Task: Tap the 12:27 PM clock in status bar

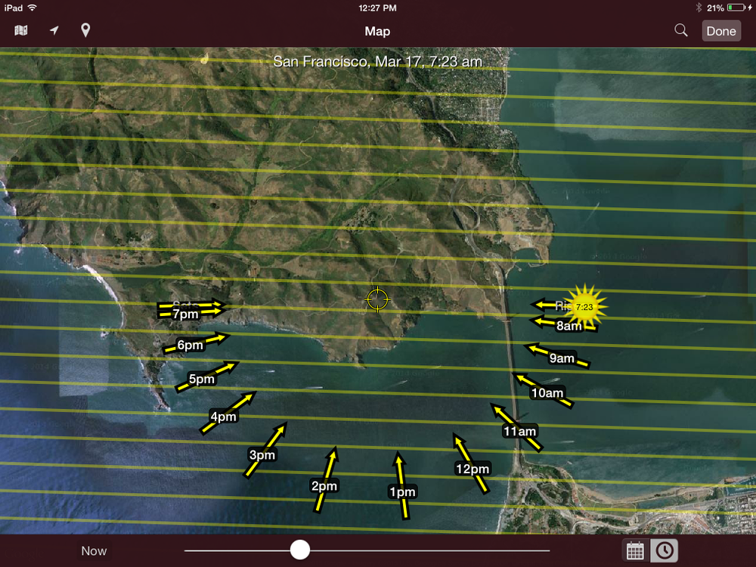Action: [377, 8]
